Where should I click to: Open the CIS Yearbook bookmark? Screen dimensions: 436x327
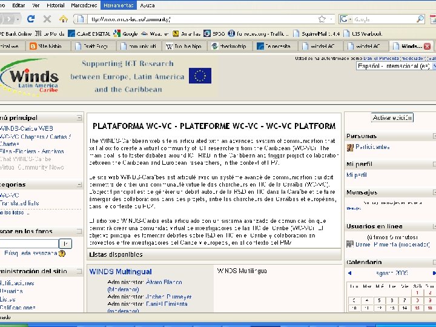[363, 34]
